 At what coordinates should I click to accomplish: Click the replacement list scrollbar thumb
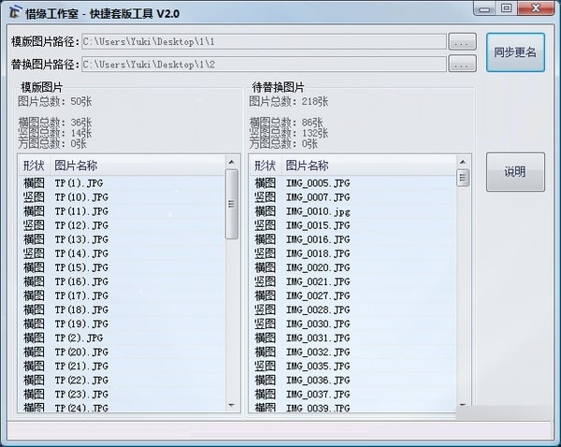point(463,178)
